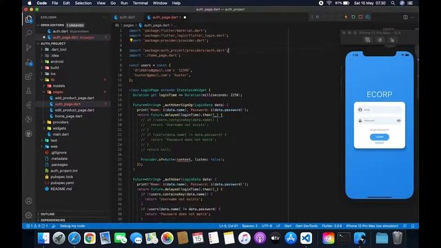Viewport: 441px width, 248px height.
Task: Open notifications bell in status bar
Action: (x=413, y=226)
